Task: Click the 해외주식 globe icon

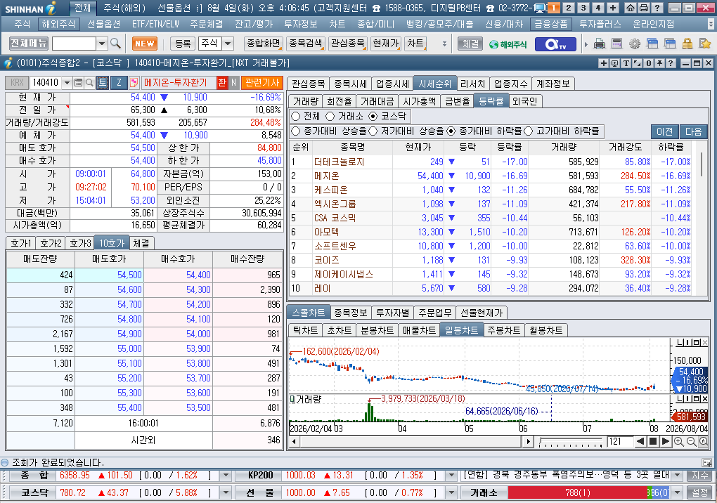Action: pos(508,44)
